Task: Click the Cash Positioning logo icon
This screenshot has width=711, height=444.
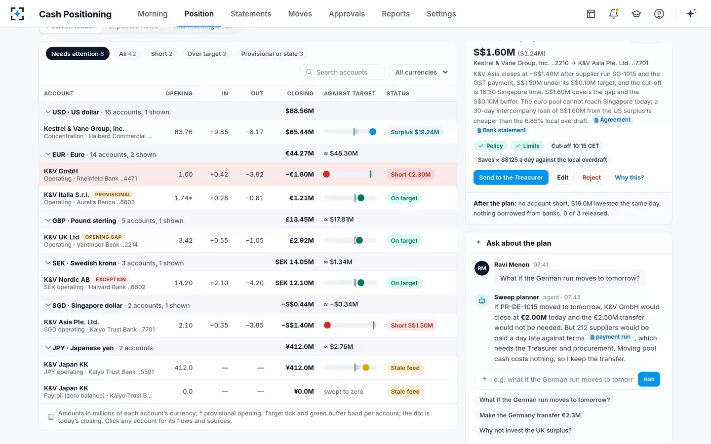Action: 17,14
